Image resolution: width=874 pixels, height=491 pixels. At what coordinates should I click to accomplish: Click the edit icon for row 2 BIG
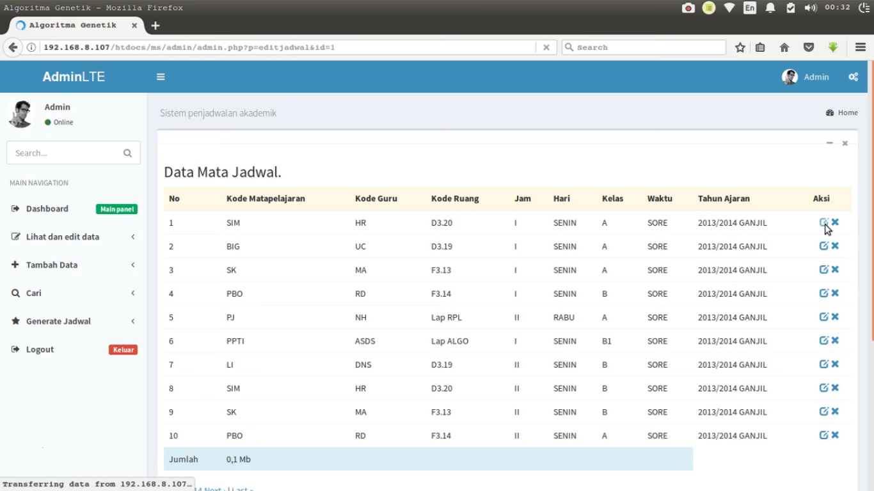coord(823,246)
